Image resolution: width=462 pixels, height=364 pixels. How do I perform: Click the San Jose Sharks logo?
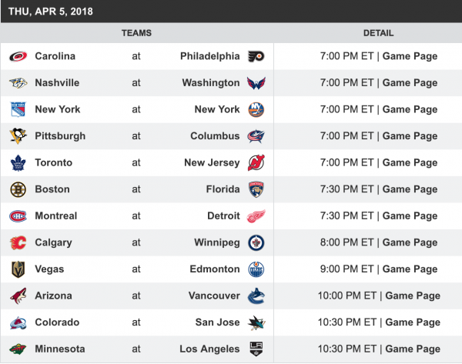click(x=256, y=322)
